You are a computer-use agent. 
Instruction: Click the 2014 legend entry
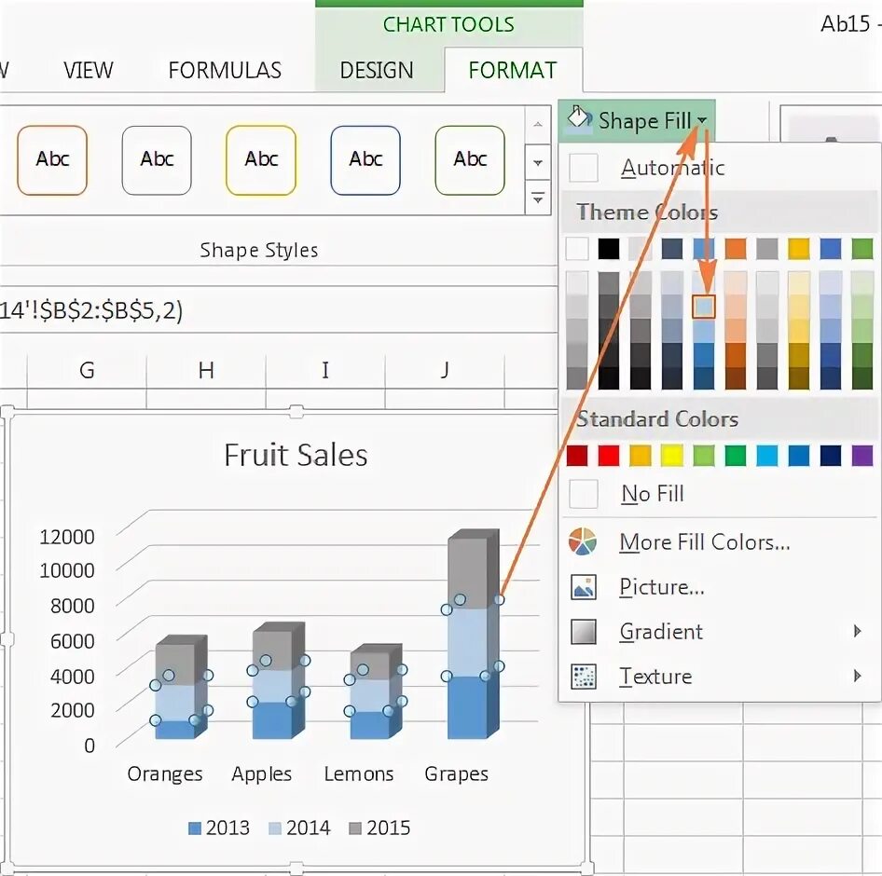[300, 828]
